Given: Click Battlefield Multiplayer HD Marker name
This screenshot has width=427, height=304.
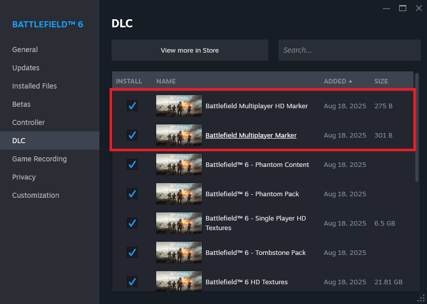Looking at the screenshot, I should 257,106.
